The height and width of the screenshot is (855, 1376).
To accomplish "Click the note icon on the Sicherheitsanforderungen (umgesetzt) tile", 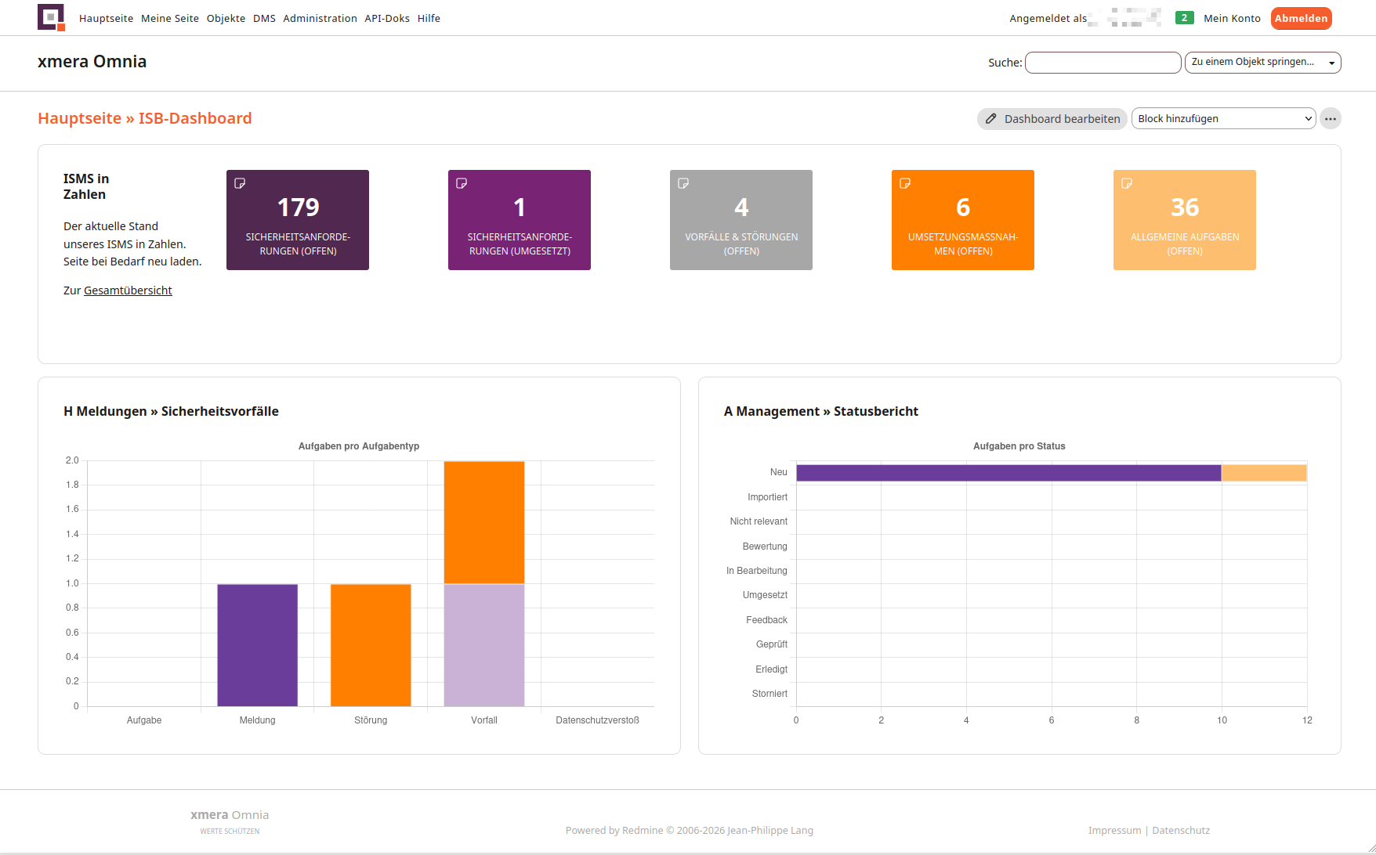I will click(462, 183).
